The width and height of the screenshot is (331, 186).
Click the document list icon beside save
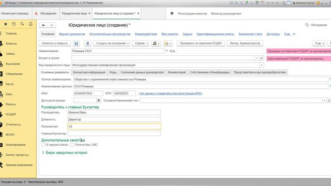point(87,43)
